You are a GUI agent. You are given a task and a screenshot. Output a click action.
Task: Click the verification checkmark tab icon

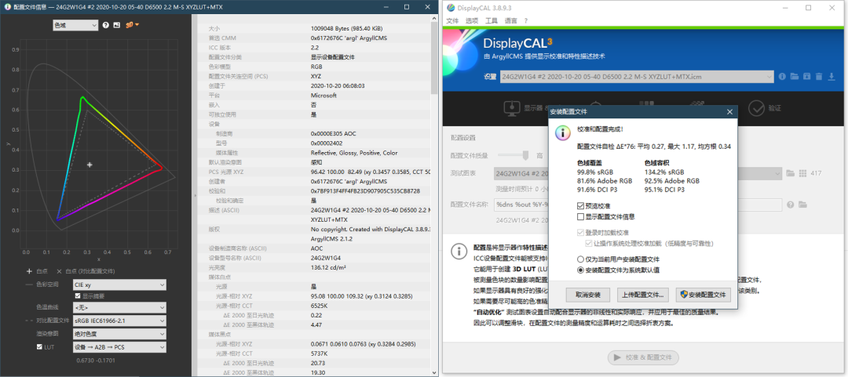[x=756, y=108]
